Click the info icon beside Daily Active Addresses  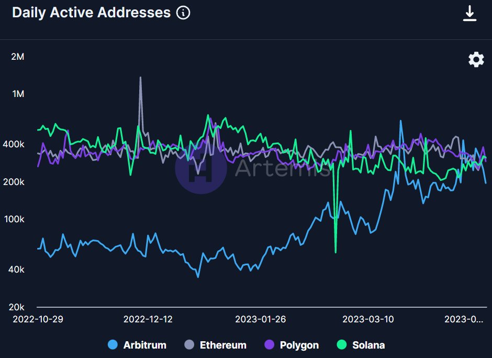pyautogui.click(x=183, y=13)
